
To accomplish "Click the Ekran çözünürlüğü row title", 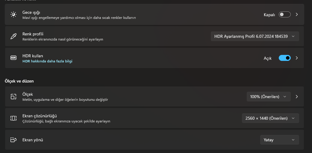I will [40, 116].
